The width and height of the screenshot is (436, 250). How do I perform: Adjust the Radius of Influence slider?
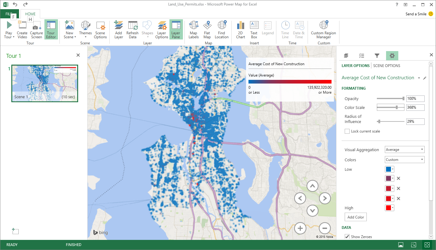391,121
